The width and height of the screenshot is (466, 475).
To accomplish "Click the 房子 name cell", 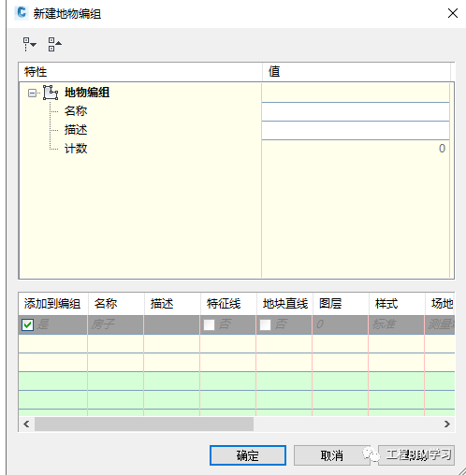I will coord(115,324).
